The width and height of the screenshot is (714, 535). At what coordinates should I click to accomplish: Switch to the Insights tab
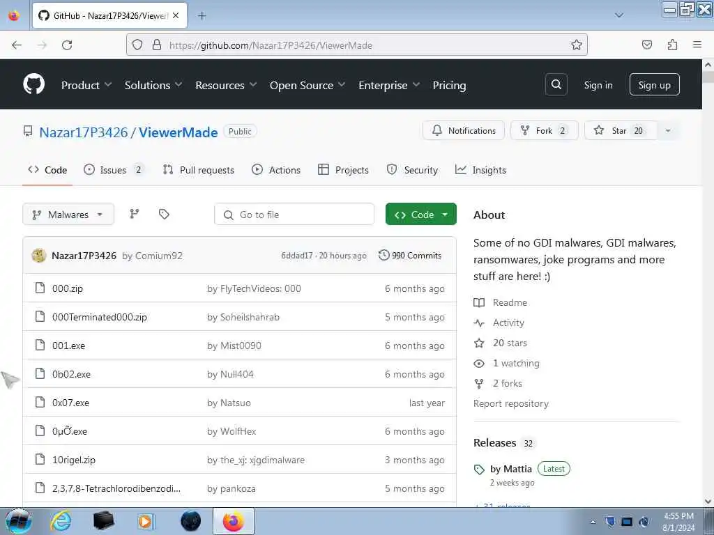tap(480, 170)
